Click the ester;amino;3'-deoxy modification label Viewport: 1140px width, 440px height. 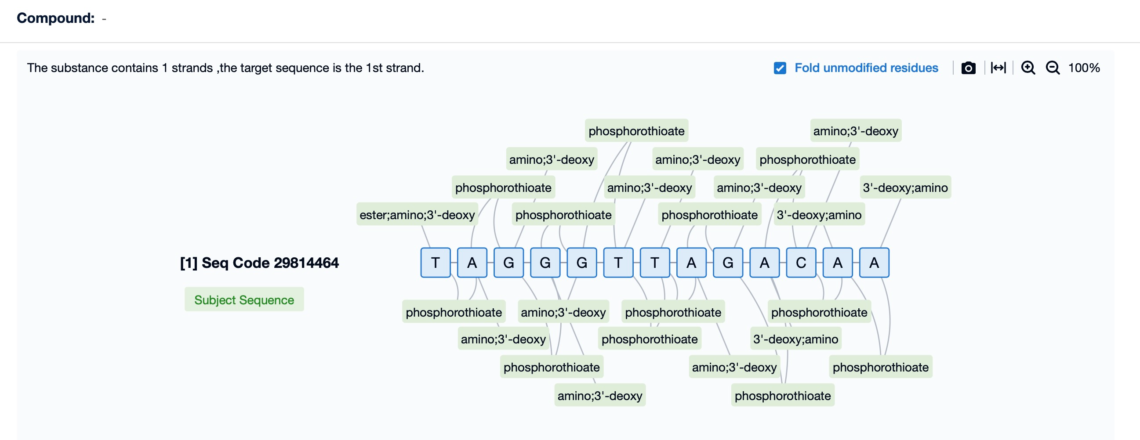click(x=417, y=215)
